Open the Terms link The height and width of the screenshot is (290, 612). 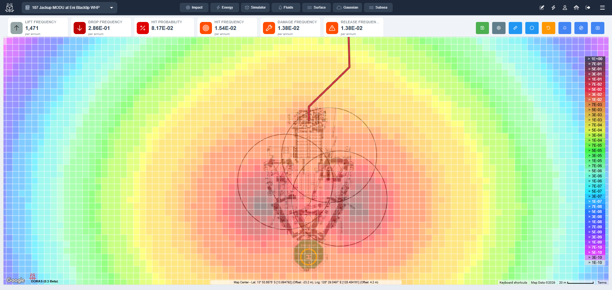(602, 282)
